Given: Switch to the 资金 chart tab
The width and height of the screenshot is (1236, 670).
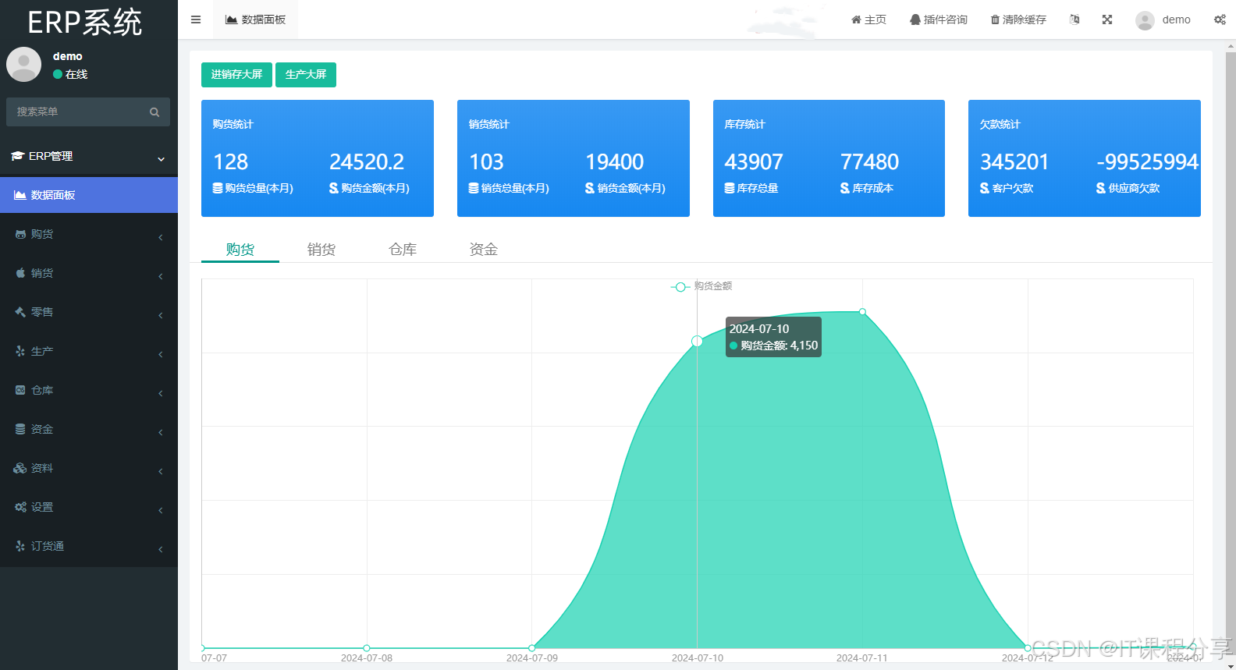Looking at the screenshot, I should [x=483, y=249].
